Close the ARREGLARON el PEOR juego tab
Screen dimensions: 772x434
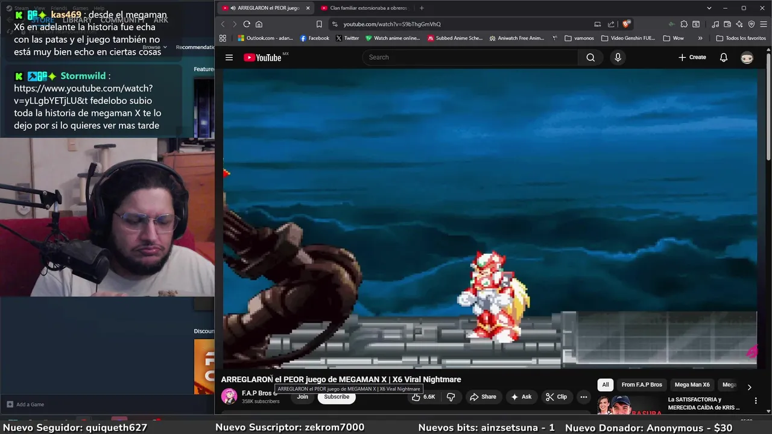pyautogui.click(x=308, y=8)
